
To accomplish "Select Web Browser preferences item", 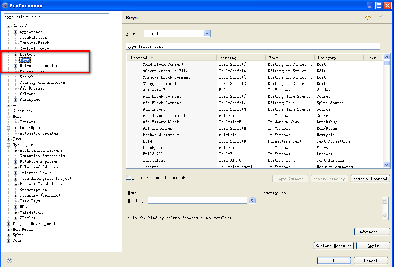I will click(32, 88).
